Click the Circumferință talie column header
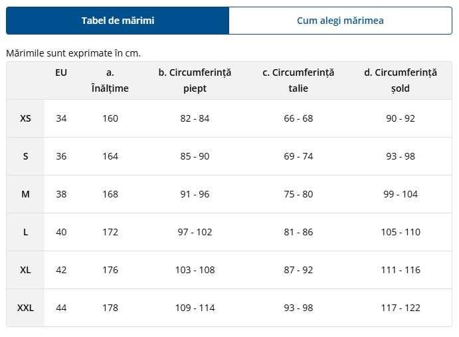Viewport: 459px width, 337px height. 298,80
